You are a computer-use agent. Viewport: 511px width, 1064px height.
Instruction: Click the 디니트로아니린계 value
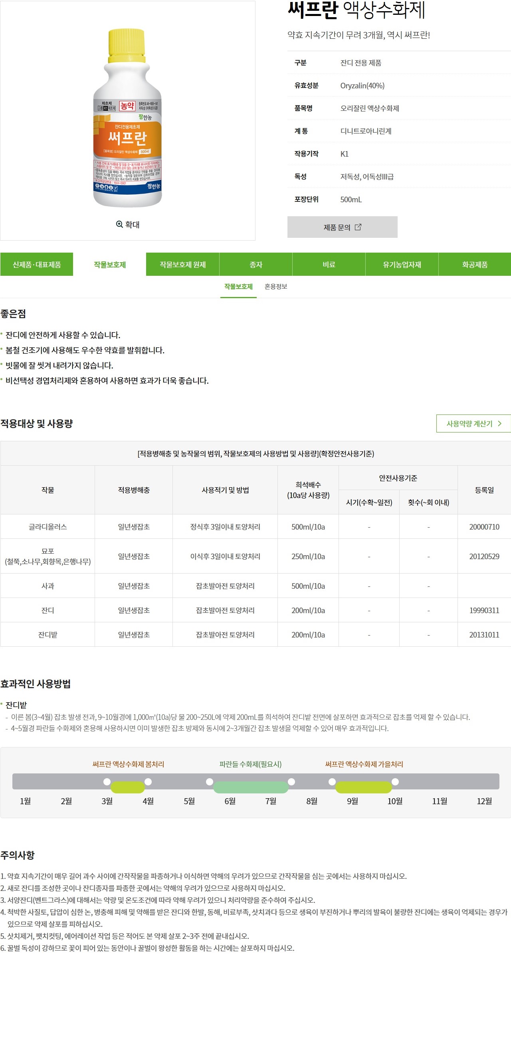tap(366, 131)
